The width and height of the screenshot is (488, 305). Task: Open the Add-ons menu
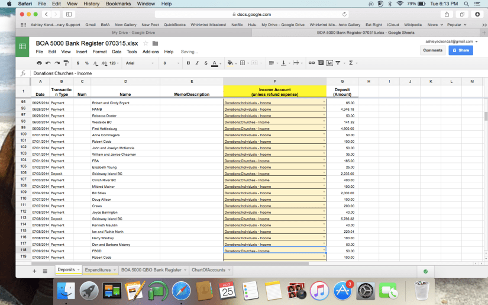click(150, 52)
